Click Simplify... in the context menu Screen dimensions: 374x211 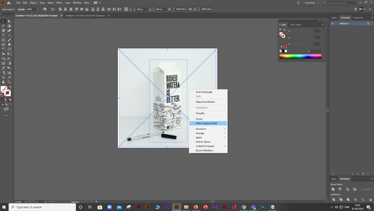[208, 113]
